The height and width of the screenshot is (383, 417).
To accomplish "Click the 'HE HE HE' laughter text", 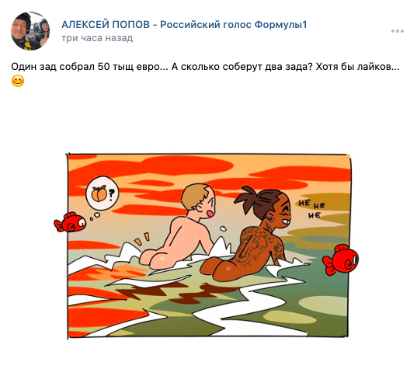I will point(311,208).
